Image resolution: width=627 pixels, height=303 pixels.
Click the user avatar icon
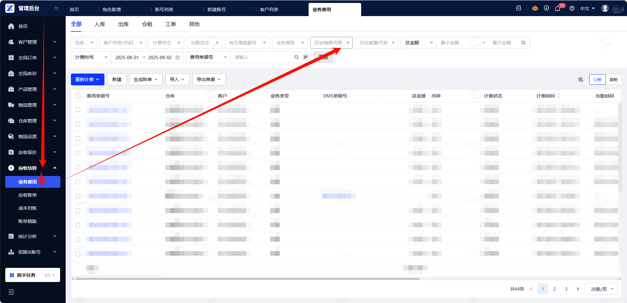605,8
